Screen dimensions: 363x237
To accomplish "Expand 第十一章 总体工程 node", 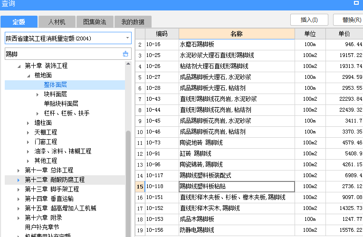I will [19, 171].
